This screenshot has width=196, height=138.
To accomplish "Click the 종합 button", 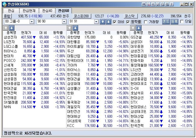I will 7,16.
